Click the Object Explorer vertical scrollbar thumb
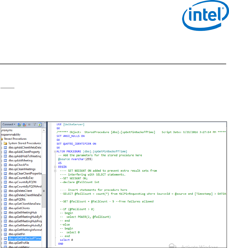This screenshot has width=229, height=248. coord(44,191)
